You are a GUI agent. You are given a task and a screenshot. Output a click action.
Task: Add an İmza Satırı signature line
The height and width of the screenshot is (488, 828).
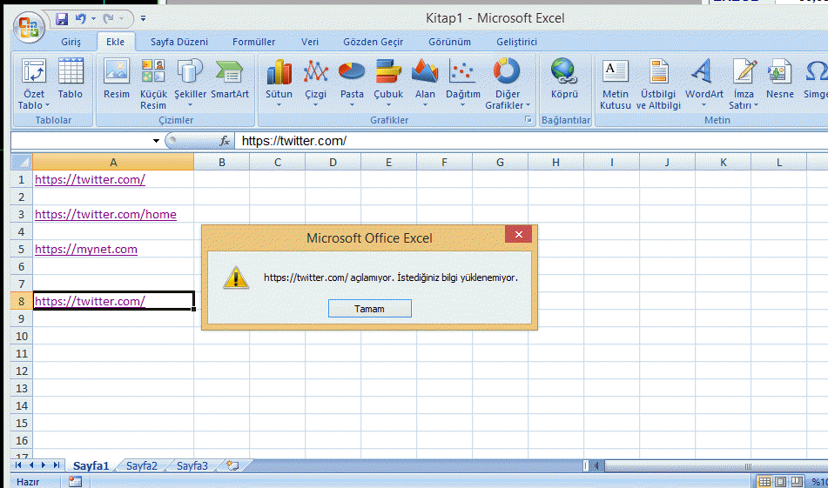click(744, 84)
